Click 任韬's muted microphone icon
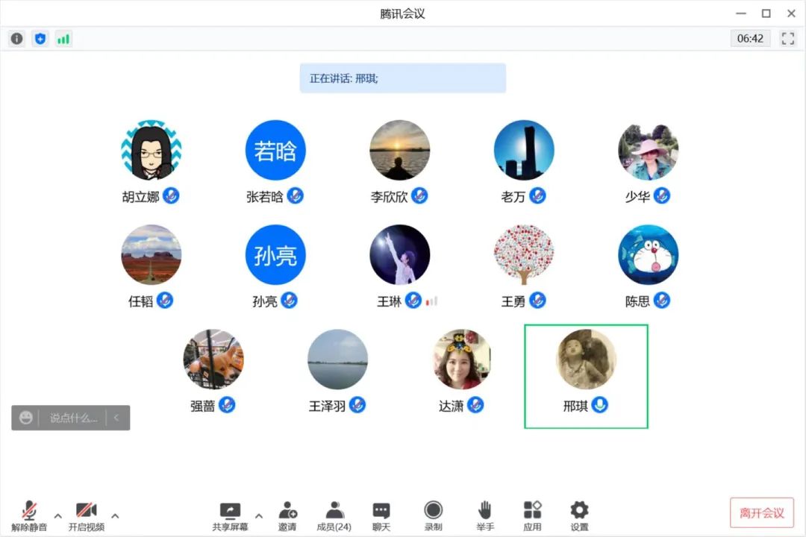This screenshot has height=537, width=806. coord(165,300)
